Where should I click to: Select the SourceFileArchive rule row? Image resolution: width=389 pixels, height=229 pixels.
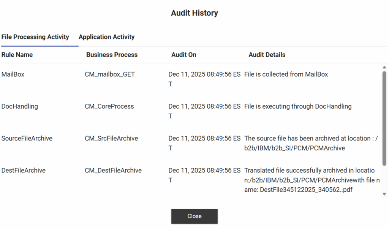[27, 138]
